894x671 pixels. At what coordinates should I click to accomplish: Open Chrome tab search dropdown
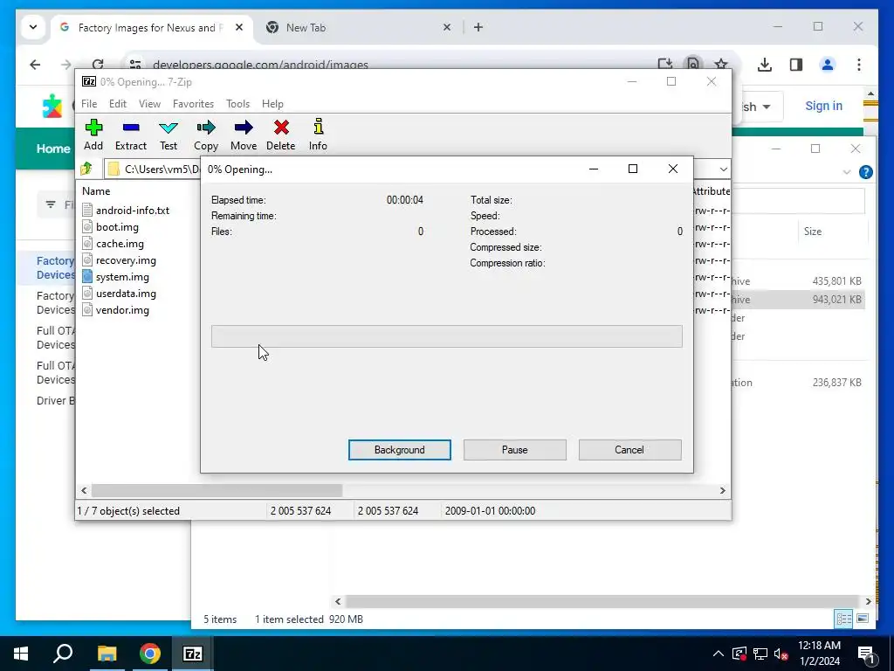click(x=33, y=27)
